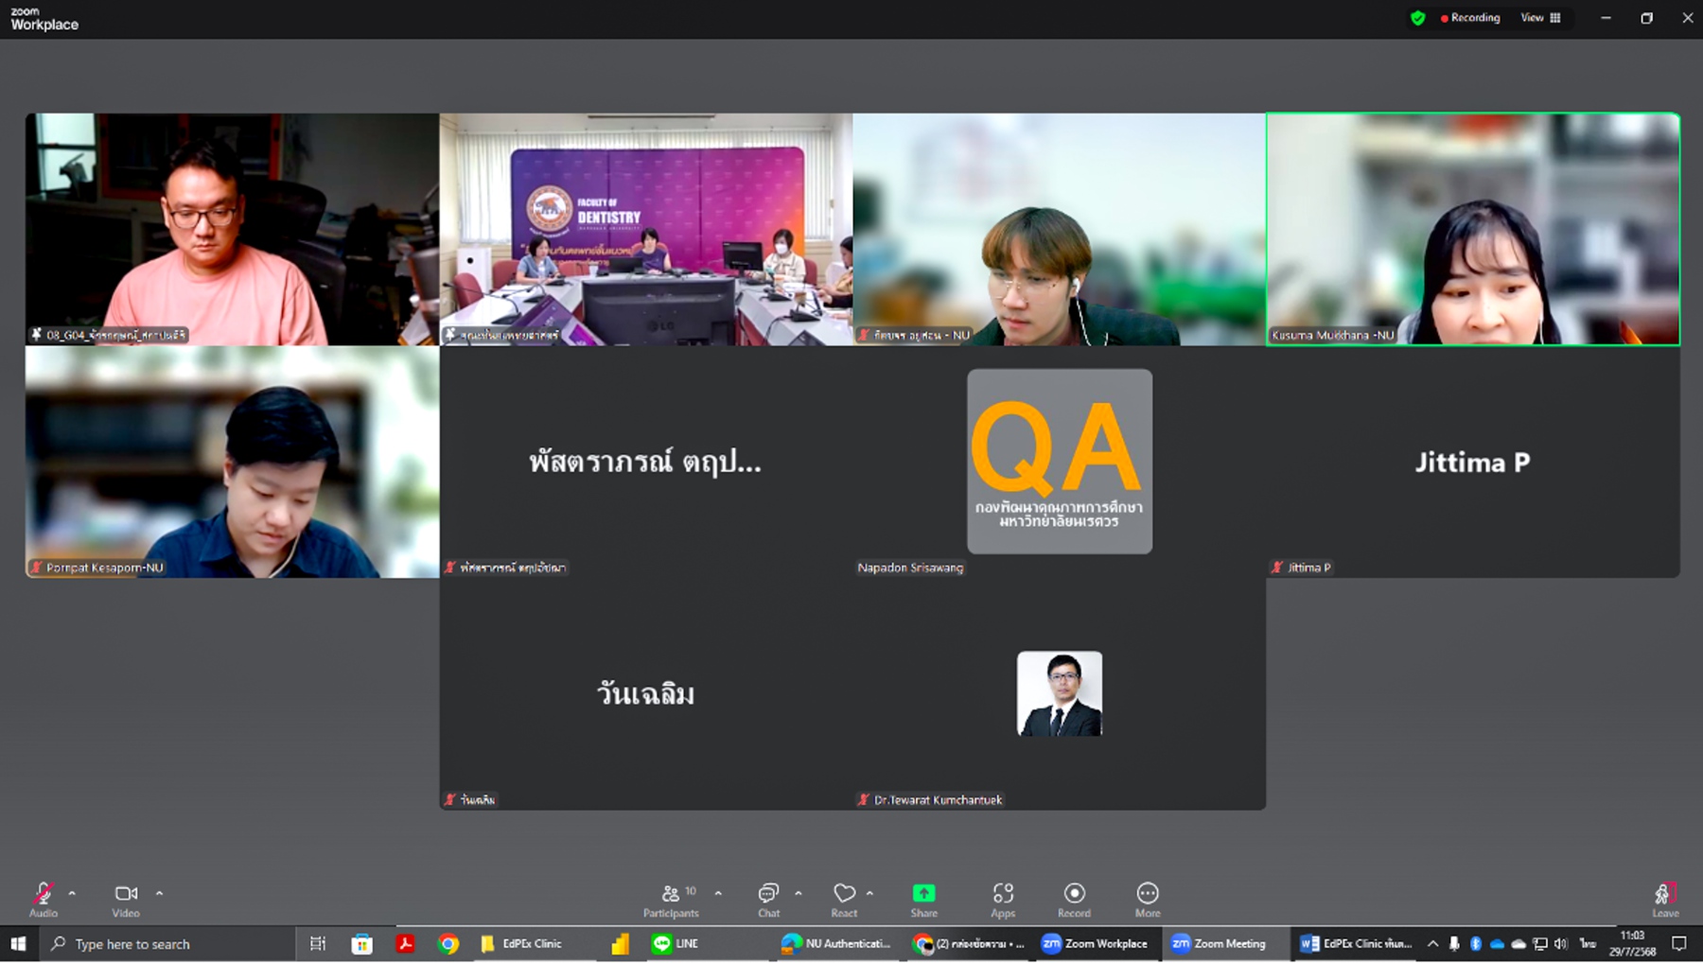Click the Windows search box

pyautogui.click(x=170, y=944)
